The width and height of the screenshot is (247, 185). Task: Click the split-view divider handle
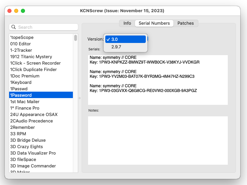pos(80,98)
